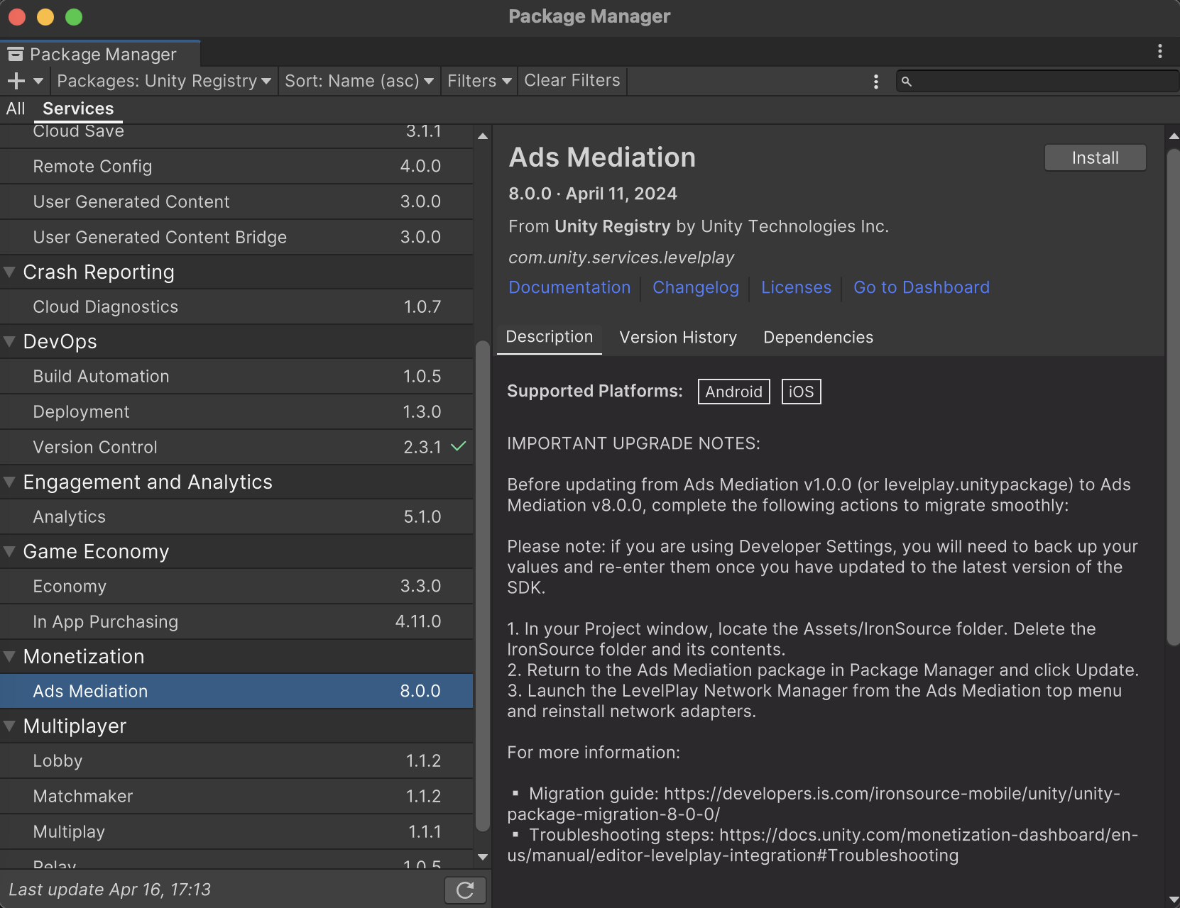Click the add package plus icon
Screen dimensions: 1180x908
(16, 81)
